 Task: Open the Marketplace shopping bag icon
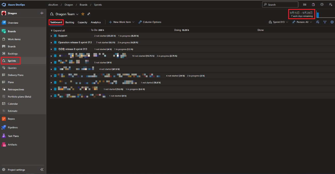313,5
